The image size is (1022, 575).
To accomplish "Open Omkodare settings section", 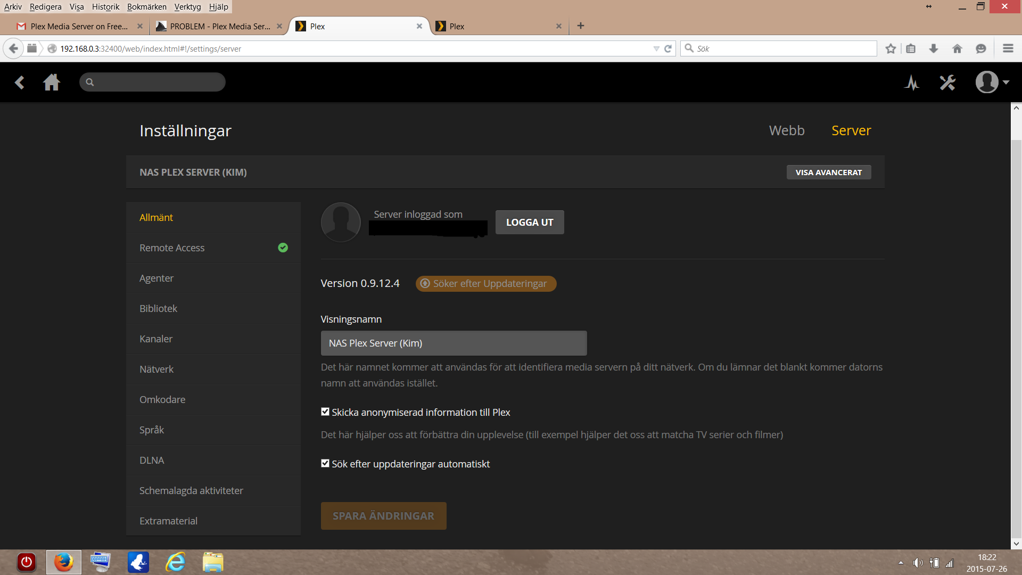I will 213,399.
